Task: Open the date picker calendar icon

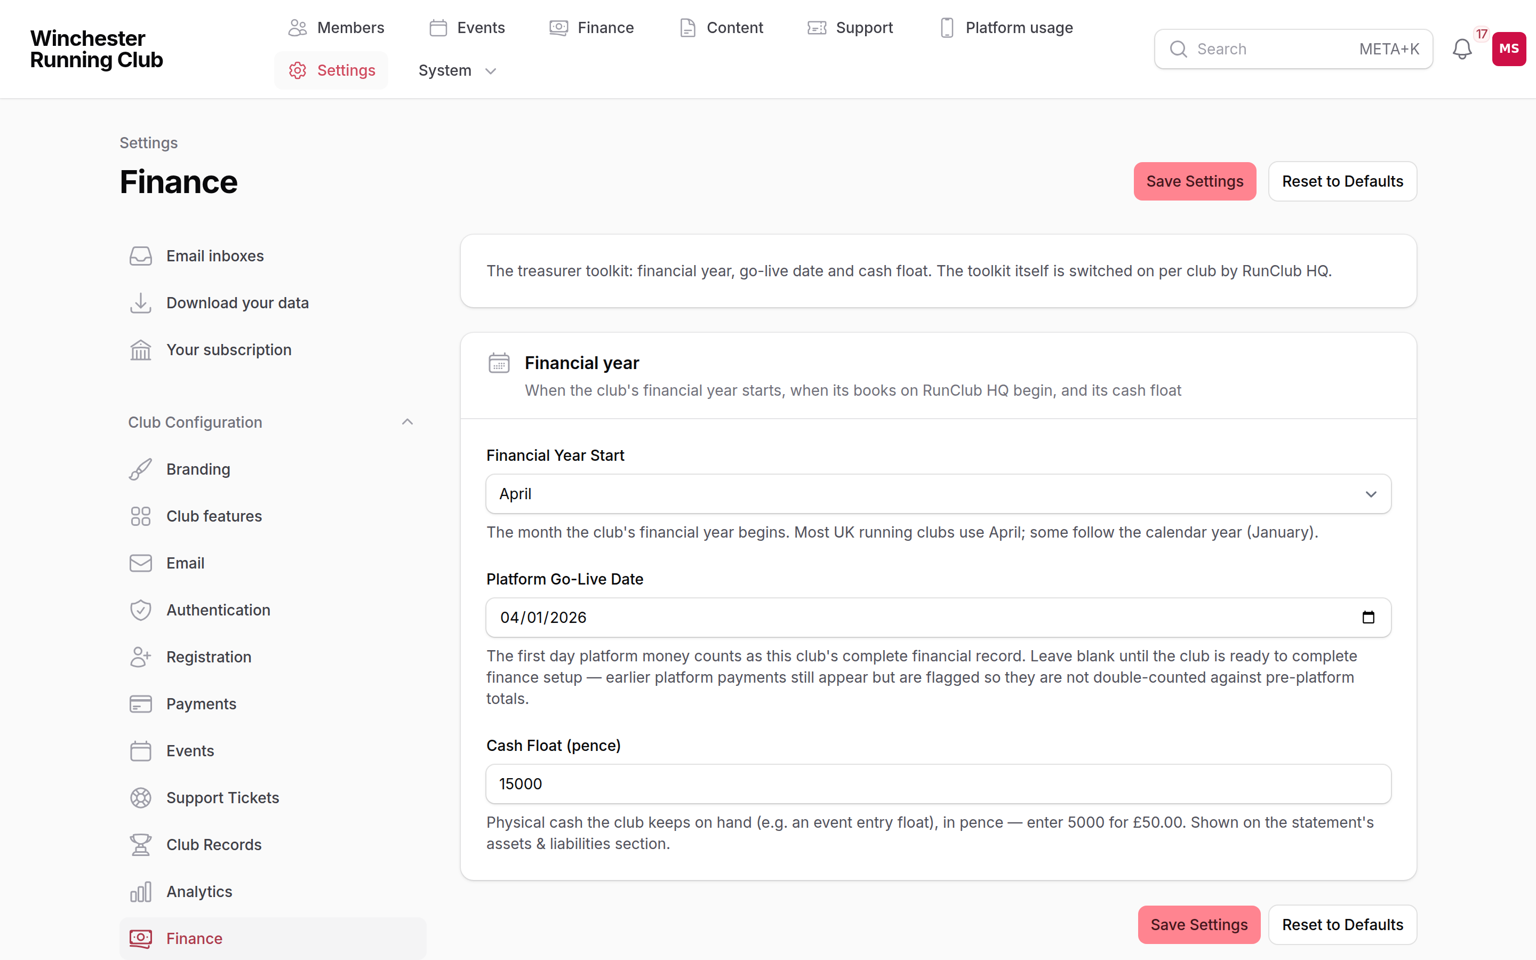Action: click(1368, 617)
